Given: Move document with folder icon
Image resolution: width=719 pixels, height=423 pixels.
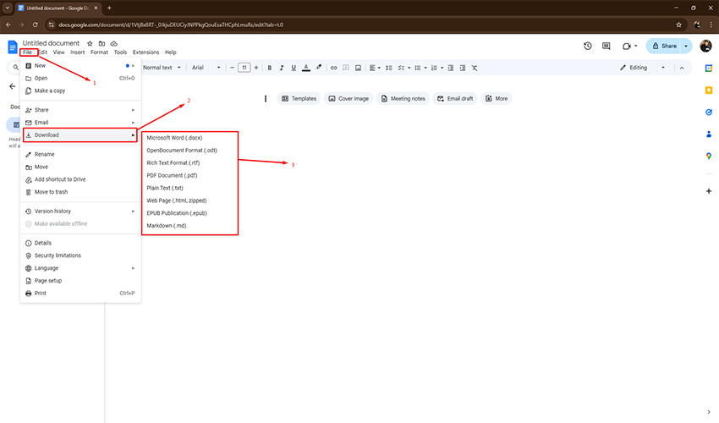Looking at the screenshot, I should 102,44.
